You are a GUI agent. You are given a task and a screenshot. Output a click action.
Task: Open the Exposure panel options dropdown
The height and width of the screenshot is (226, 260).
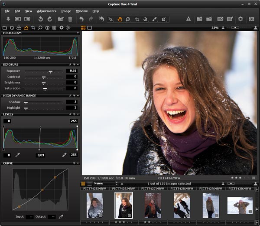(78, 64)
